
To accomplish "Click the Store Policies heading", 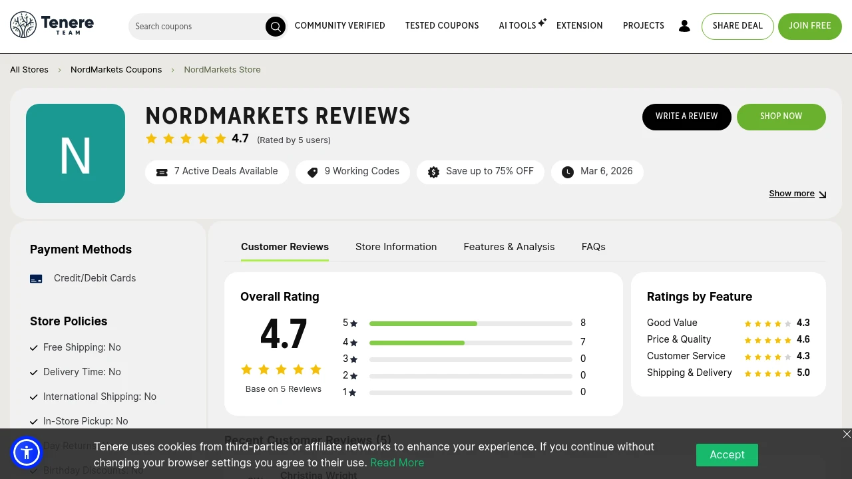I will [69, 321].
